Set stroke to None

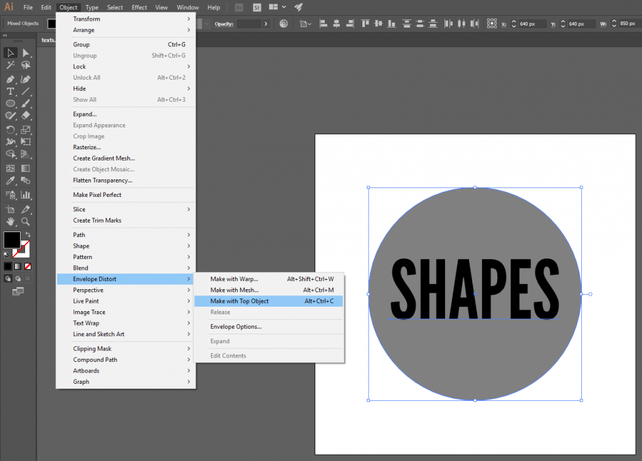[x=28, y=266]
